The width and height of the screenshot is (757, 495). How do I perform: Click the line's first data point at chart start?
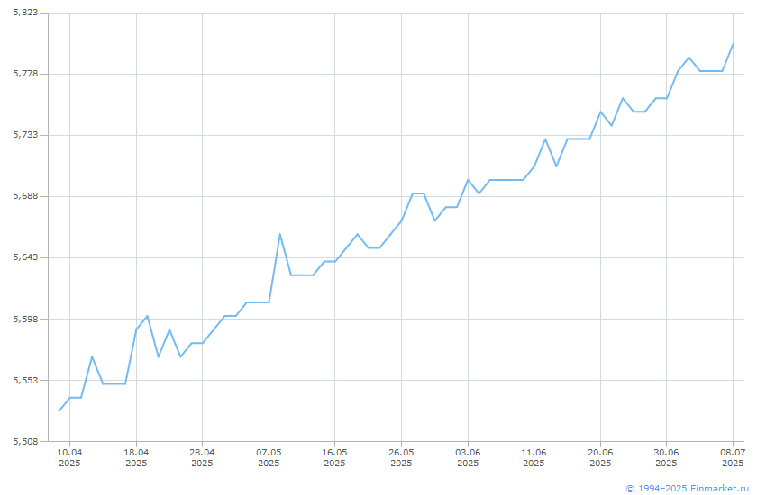[x=59, y=411]
